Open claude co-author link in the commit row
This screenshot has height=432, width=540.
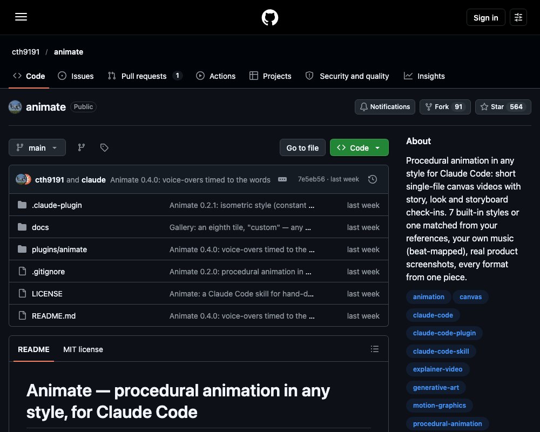93,180
